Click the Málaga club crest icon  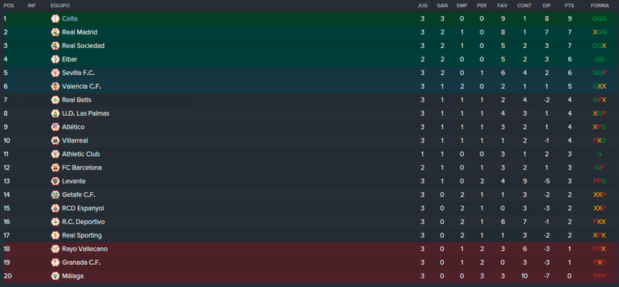(55, 276)
